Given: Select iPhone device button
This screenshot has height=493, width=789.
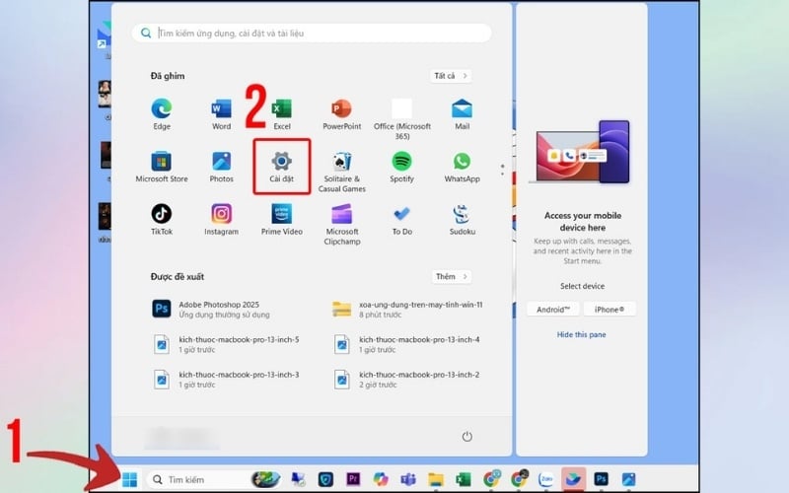Looking at the screenshot, I should click(609, 309).
